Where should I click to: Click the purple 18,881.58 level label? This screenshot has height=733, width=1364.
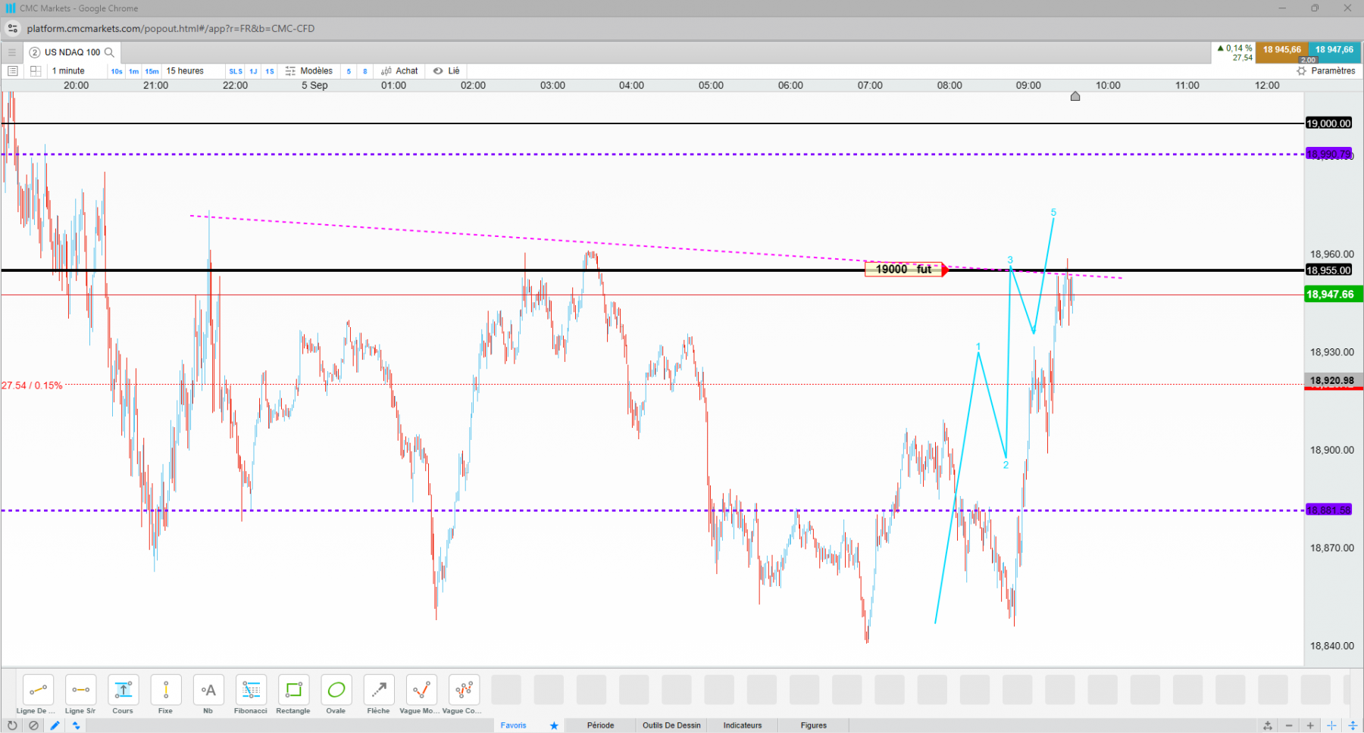1329,510
